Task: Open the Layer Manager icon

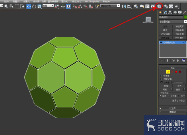Action: tap(136, 6)
